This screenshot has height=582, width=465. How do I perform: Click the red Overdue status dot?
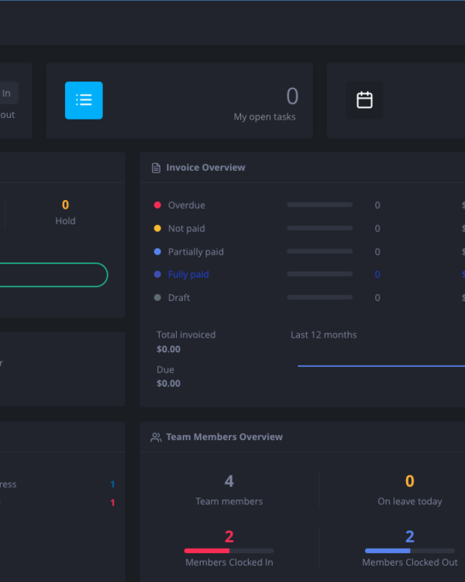[x=157, y=205]
